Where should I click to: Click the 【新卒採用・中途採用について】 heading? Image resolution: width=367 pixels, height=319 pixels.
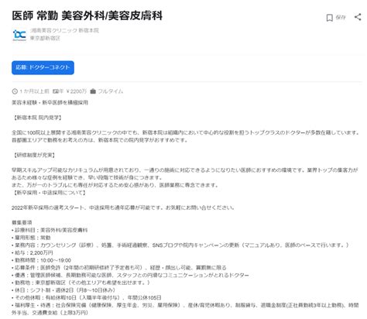(49, 193)
